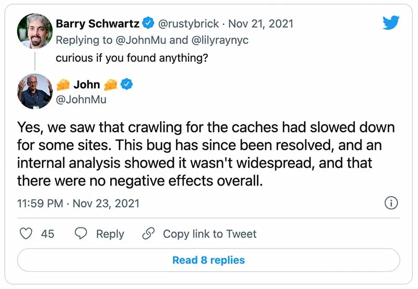Click the @JohnMu handle under John
Screen dimensions: 418x289
click(81, 99)
